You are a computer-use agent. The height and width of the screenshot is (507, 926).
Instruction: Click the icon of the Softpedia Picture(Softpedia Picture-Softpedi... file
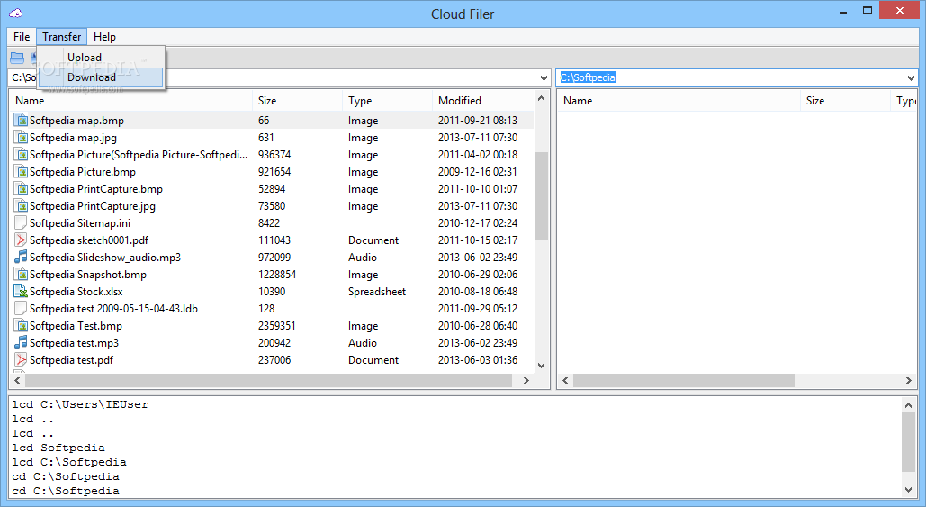pyautogui.click(x=21, y=155)
